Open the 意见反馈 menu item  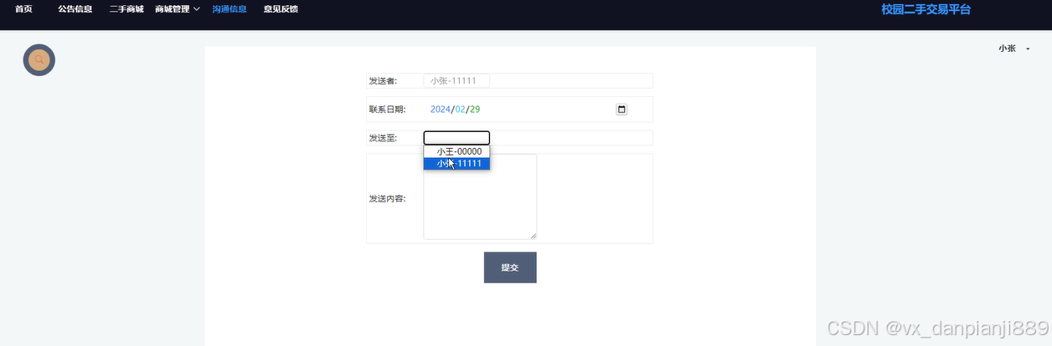(281, 9)
